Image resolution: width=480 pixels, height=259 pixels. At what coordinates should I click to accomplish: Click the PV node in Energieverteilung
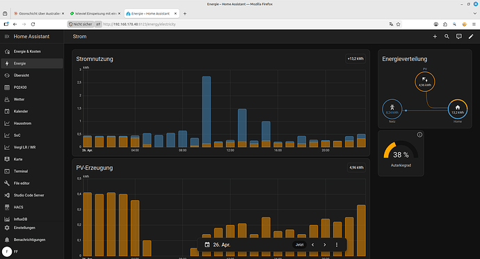425,81
